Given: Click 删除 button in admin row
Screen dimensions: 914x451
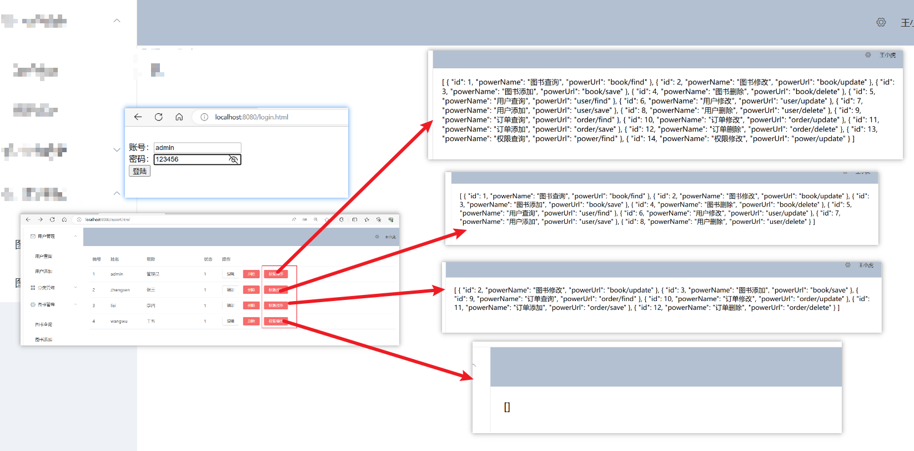Looking at the screenshot, I should pyautogui.click(x=251, y=274).
